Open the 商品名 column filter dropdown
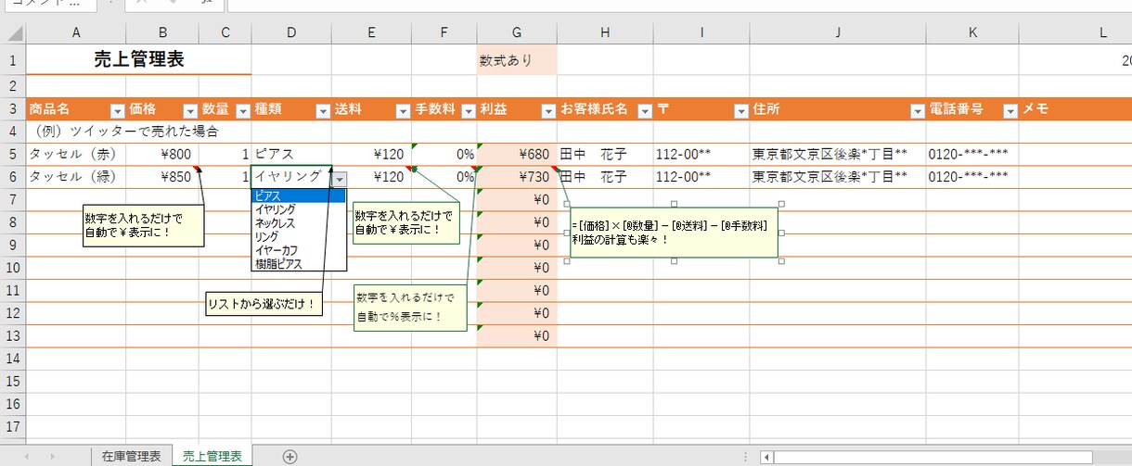The width and height of the screenshot is (1132, 466). click(x=116, y=110)
